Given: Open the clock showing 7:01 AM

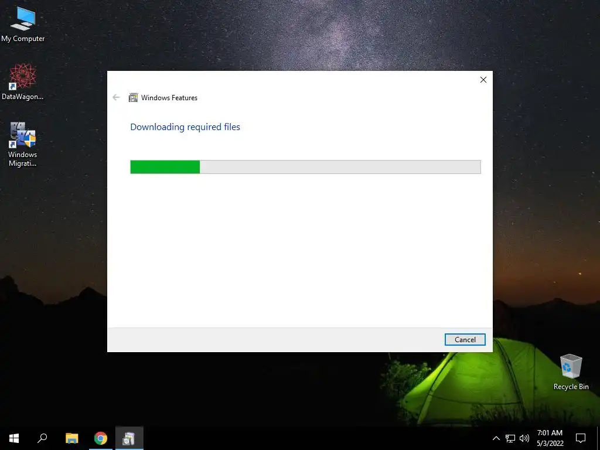Looking at the screenshot, I should [x=550, y=438].
